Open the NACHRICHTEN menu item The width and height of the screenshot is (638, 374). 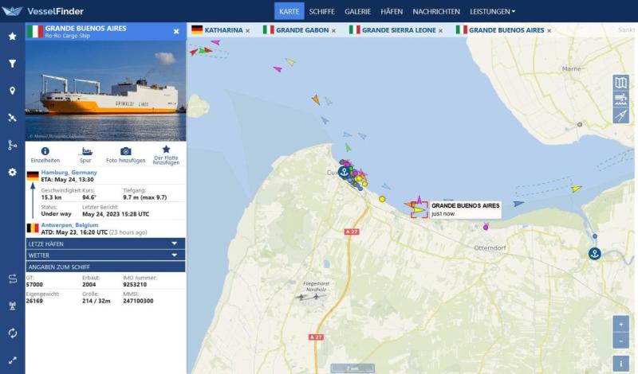pos(436,11)
